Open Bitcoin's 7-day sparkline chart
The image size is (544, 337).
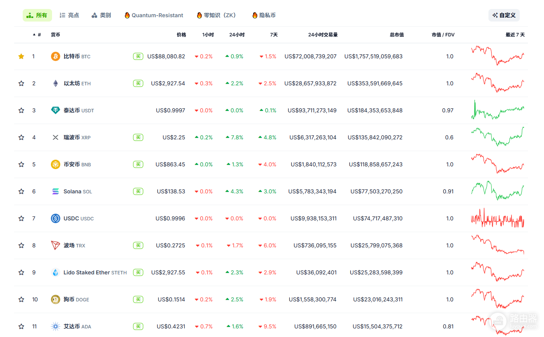pyautogui.click(x=498, y=55)
